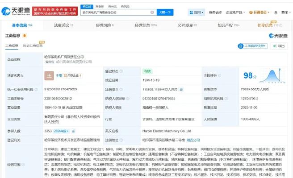Click the chart icon after registered capital value
The width and height of the screenshot is (293, 178).
click(181, 89)
